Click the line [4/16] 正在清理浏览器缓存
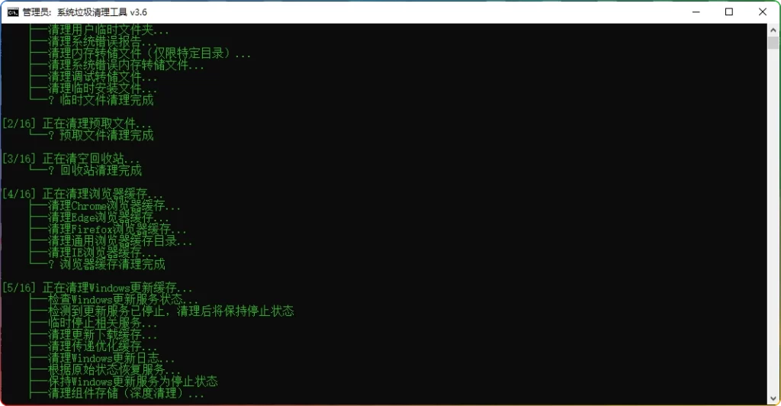The height and width of the screenshot is (406, 781). (x=82, y=194)
